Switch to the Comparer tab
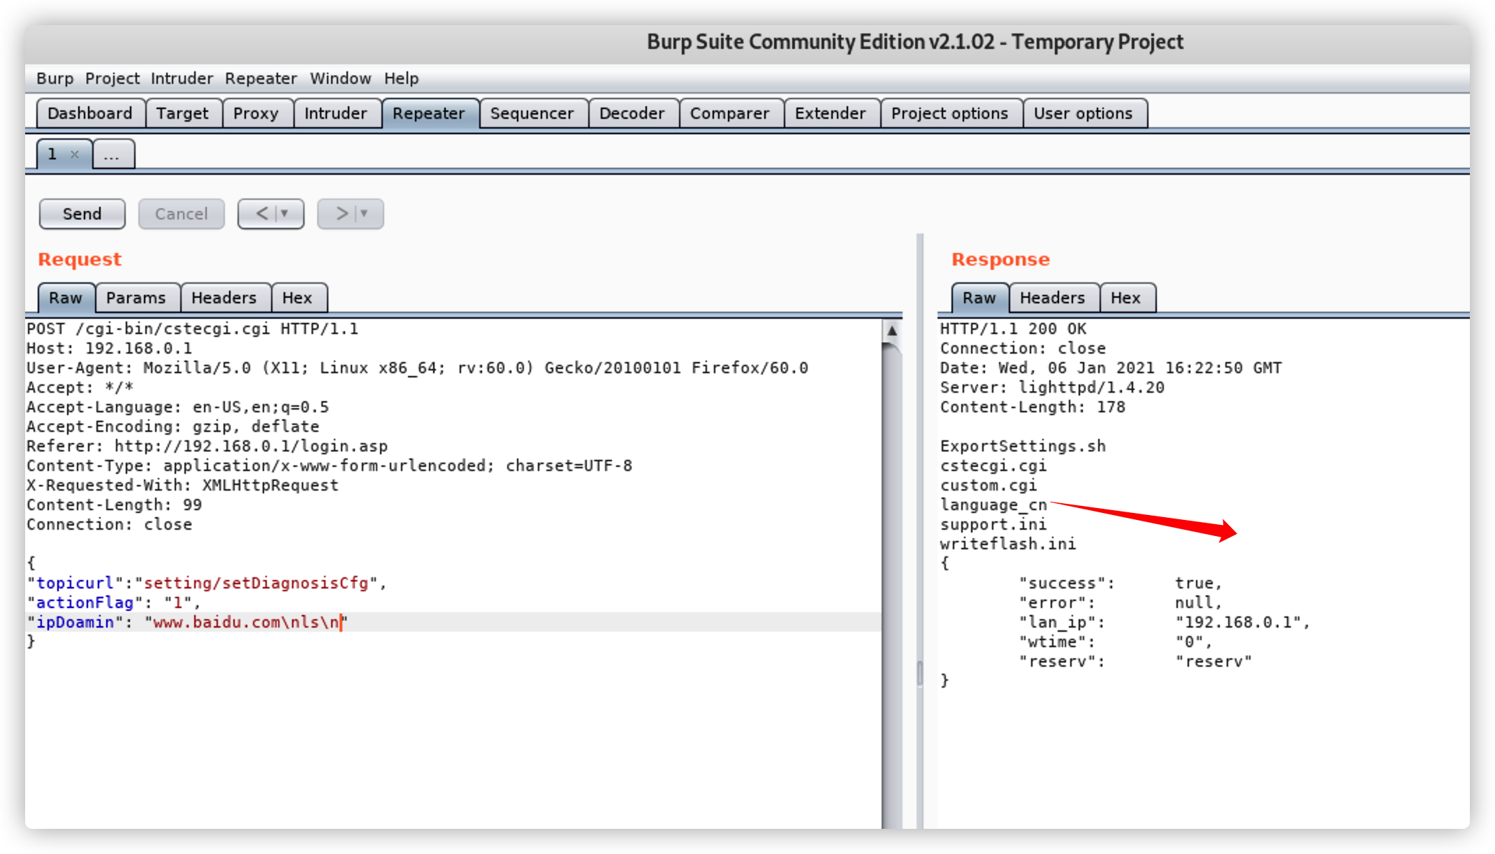This screenshot has width=1495, height=854. coord(729,113)
